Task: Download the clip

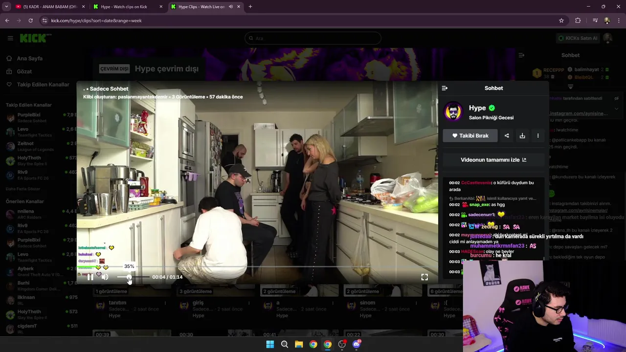Action: click(x=522, y=135)
